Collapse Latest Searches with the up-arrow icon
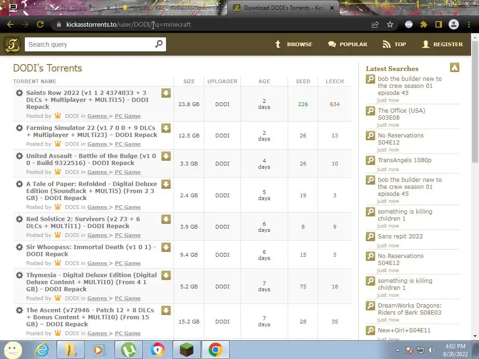The image size is (479, 359). pyautogui.click(x=455, y=67)
